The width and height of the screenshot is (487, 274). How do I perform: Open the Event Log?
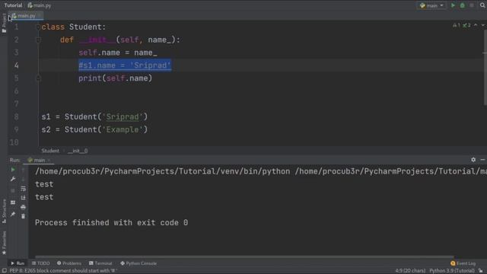pyautogui.click(x=463, y=263)
